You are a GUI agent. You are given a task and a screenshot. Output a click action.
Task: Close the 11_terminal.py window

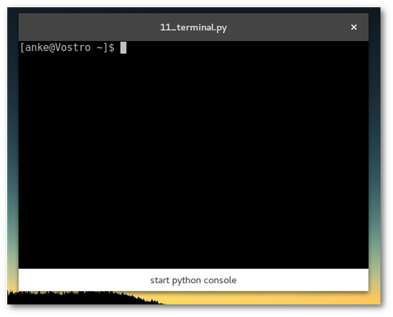click(x=354, y=28)
